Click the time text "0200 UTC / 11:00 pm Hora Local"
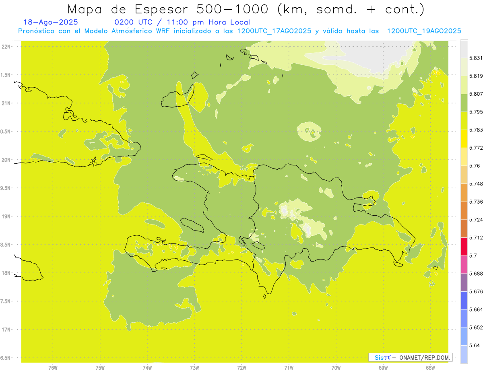 pyautogui.click(x=182, y=22)
